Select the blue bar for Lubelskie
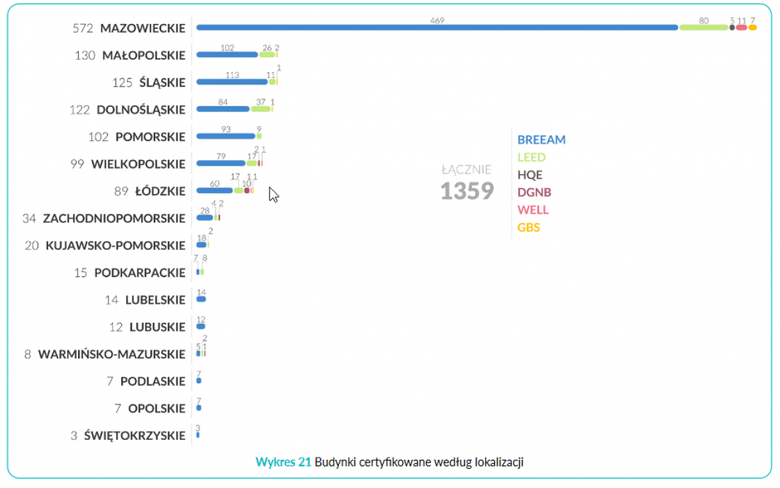Screen dimensions: 780x488 tap(201, 299)
